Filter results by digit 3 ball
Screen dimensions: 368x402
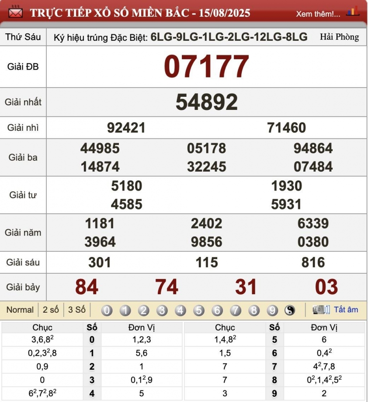(162, 310)
